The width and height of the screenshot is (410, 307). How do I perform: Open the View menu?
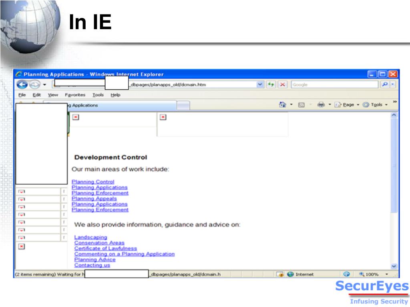tap(53, 95)
